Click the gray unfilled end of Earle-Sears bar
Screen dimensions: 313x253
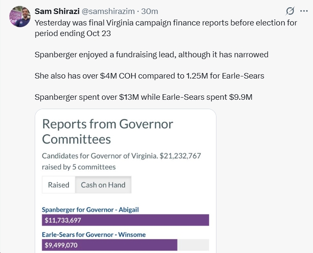pos(193,245)
